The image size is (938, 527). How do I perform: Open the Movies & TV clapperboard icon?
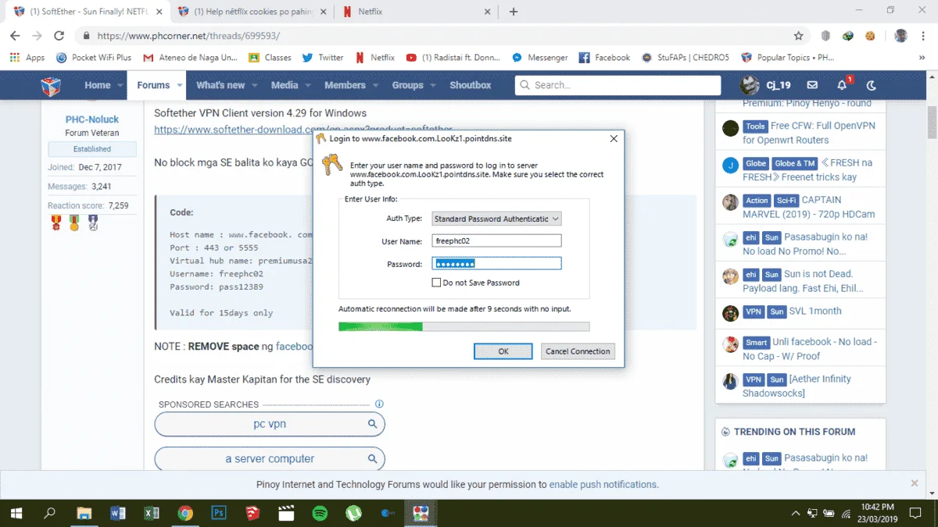[x=286, y=513]
